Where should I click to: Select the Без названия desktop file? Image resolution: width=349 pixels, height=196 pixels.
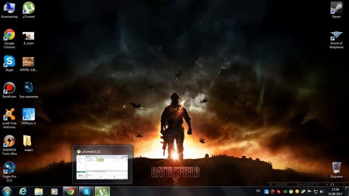tap(28, 90)
